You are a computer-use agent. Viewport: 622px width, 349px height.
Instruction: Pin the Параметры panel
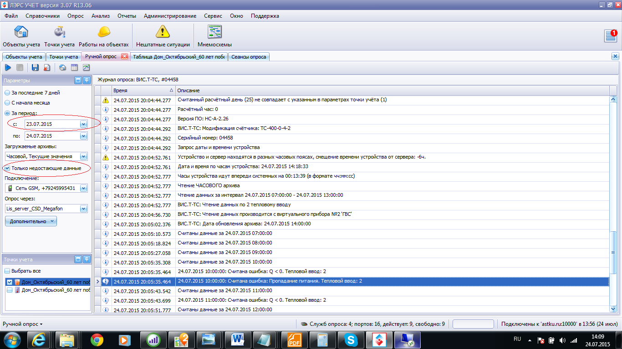click(87, 80)
